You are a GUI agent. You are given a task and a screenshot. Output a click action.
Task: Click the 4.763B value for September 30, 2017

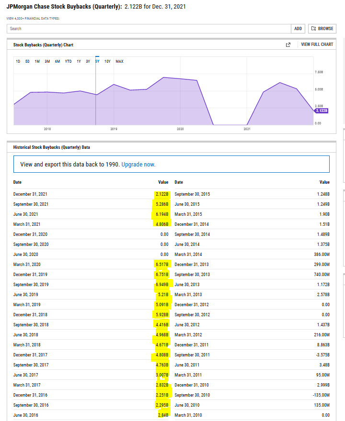click(162, 365)
